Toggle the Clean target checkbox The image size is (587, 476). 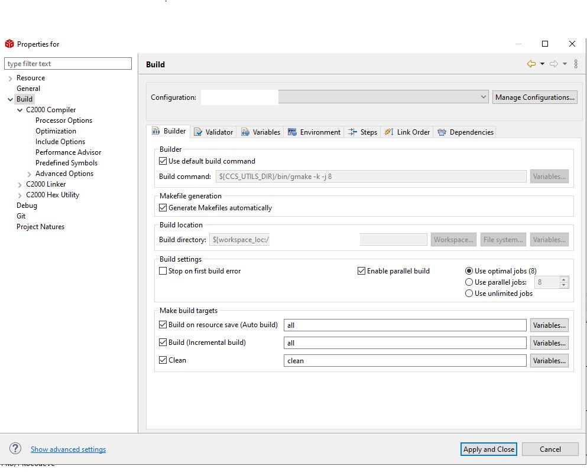(163, 360)
